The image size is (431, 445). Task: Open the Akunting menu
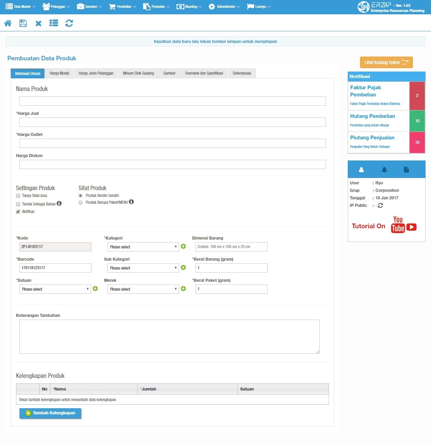pos(189,6)
